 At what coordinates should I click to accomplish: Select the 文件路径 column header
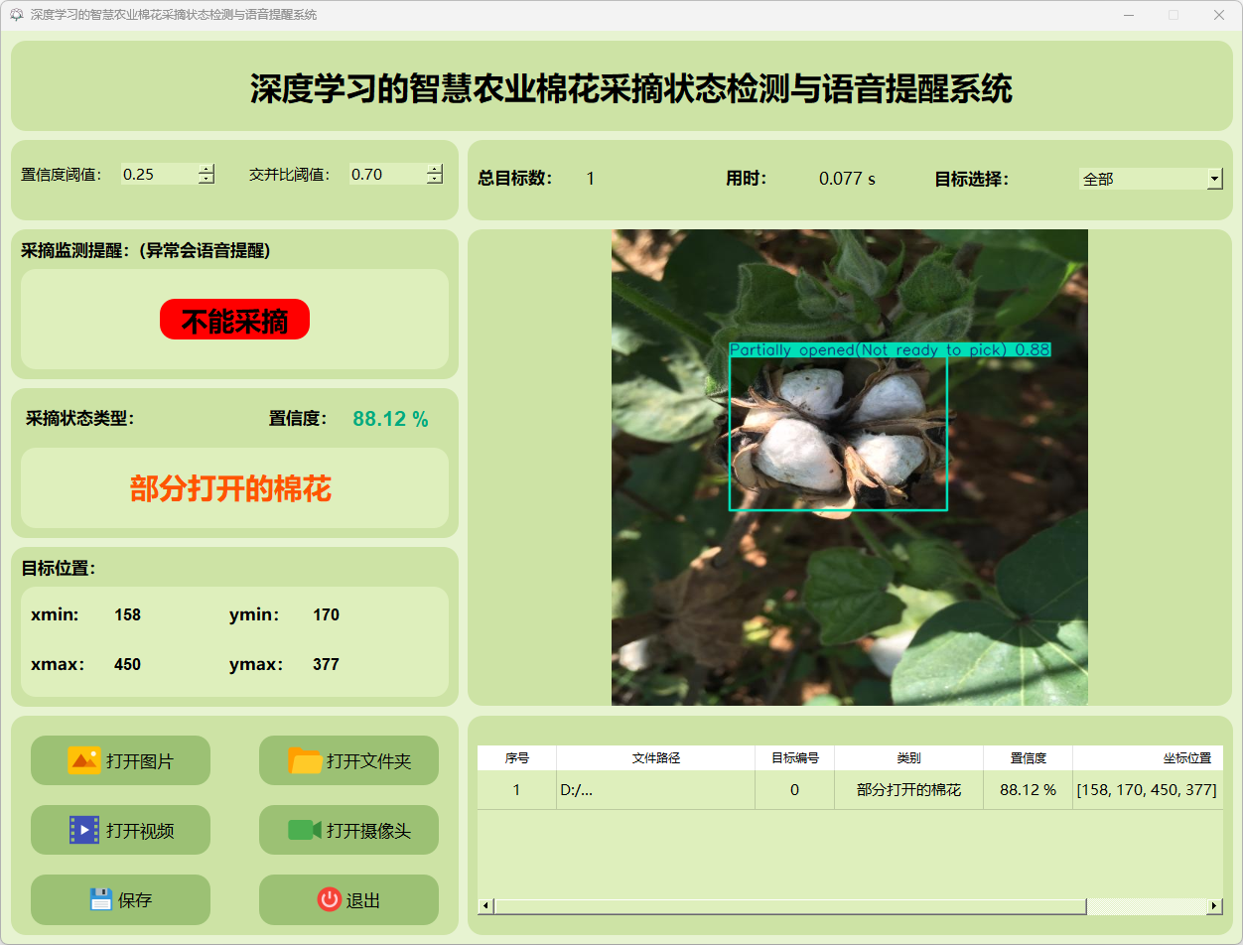point(656,757)
